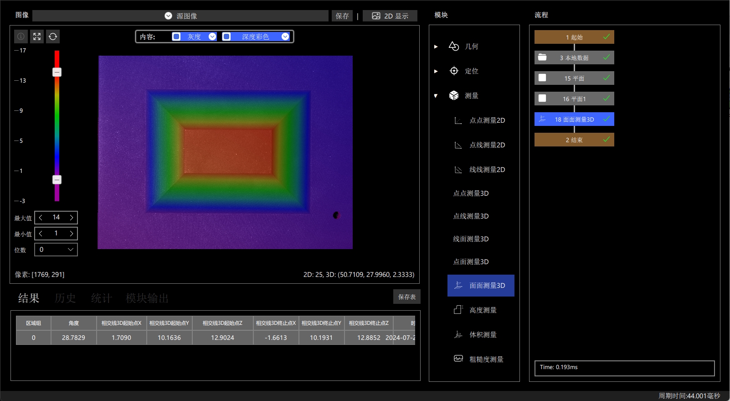Increase the 最小值 value
The height and width of the screenshot is (401, 730).
[x=71, y=234]
